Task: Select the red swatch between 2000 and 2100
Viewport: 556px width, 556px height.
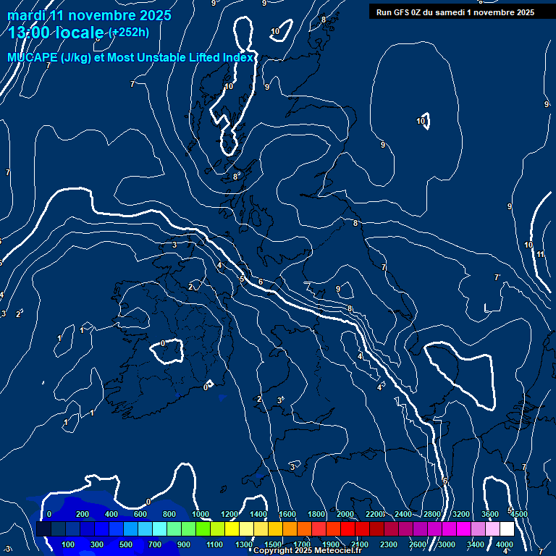Action: click(347, 528)
